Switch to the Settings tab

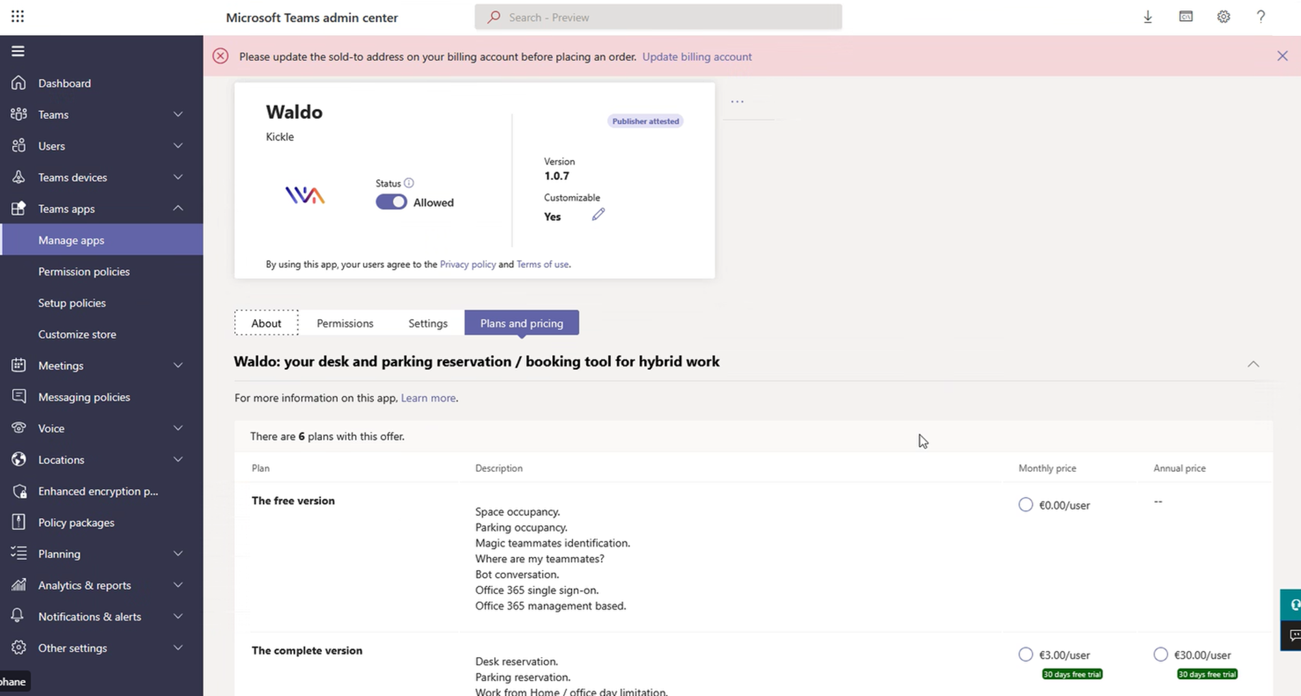428,323
